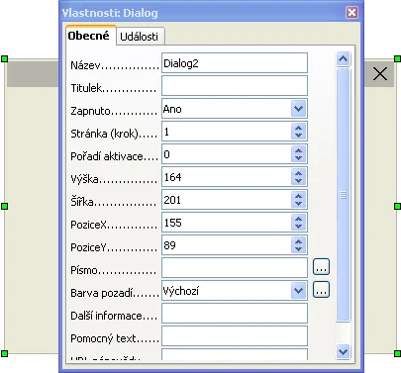This screenshot has height=373, width=401.
Task: Decrease the Pořadí aktivace spinner value
Action: tap(298, 158)
